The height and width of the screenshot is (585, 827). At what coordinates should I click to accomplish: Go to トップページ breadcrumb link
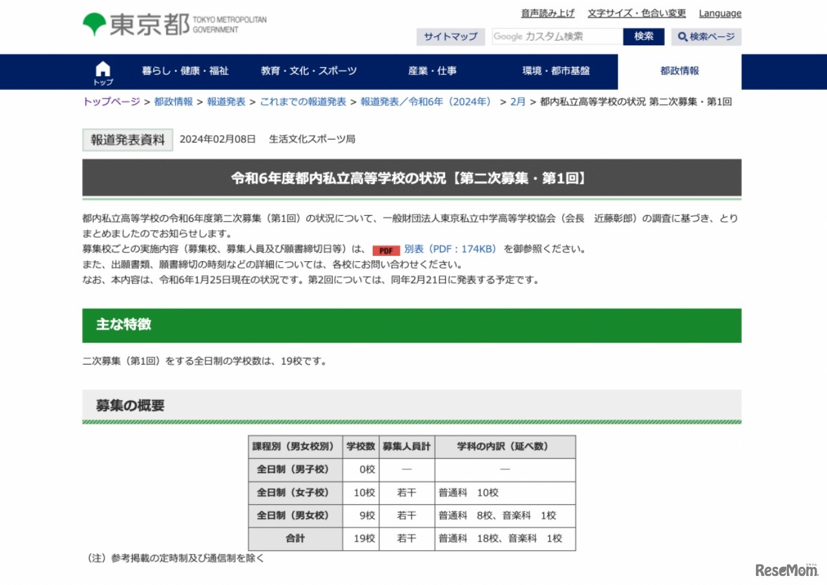click(x=111, y=101)
